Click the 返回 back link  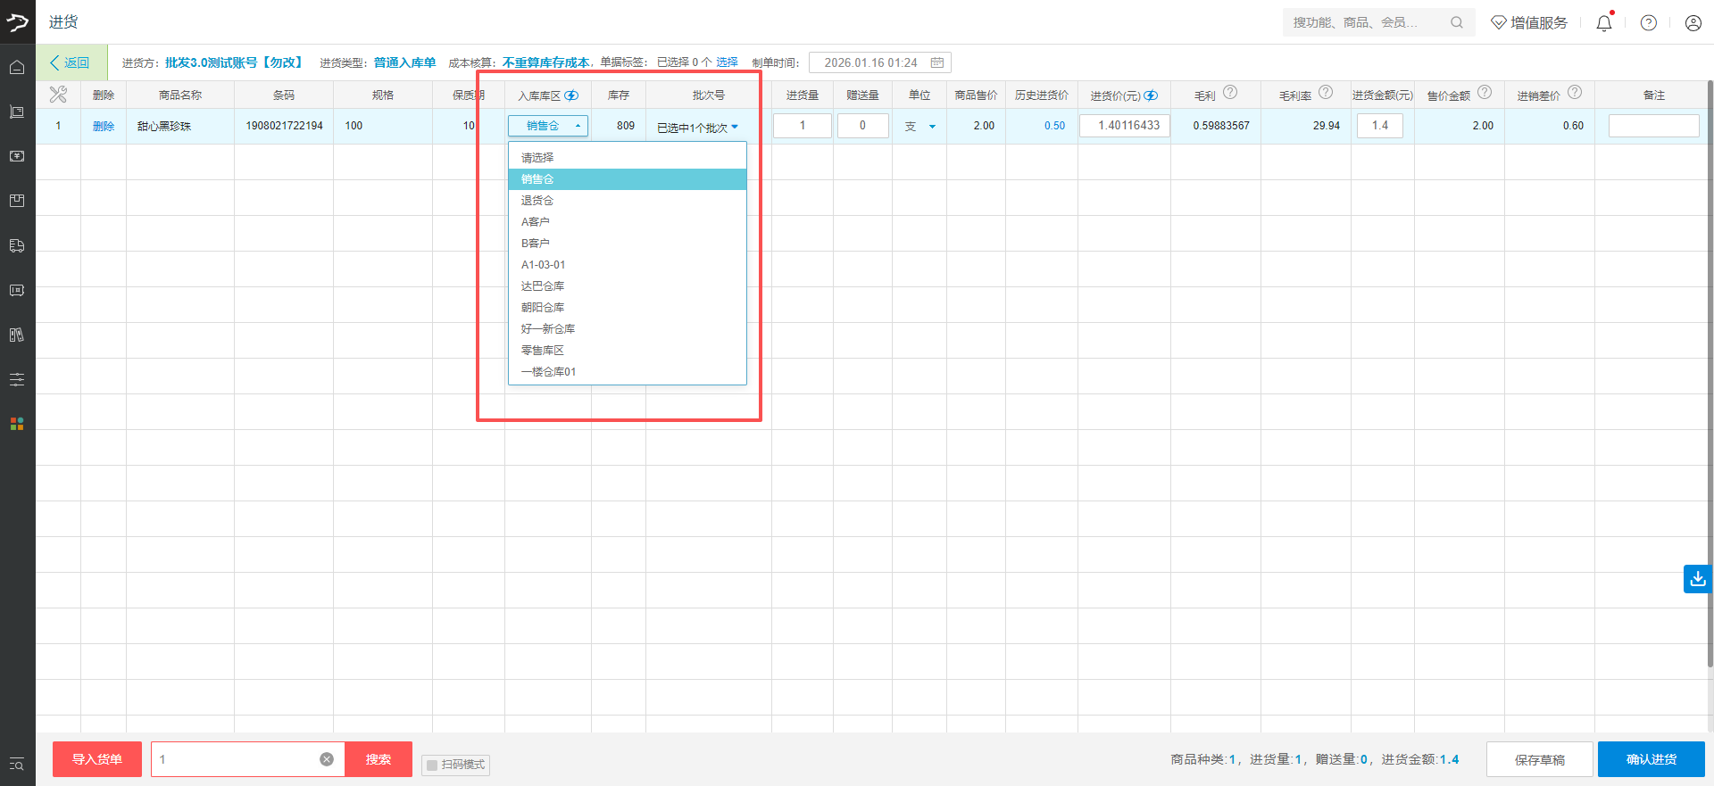coord(71,62)
